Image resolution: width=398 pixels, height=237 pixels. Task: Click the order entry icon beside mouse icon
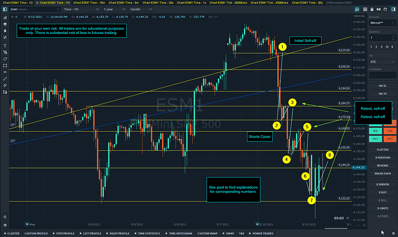(x=378, y=9)
